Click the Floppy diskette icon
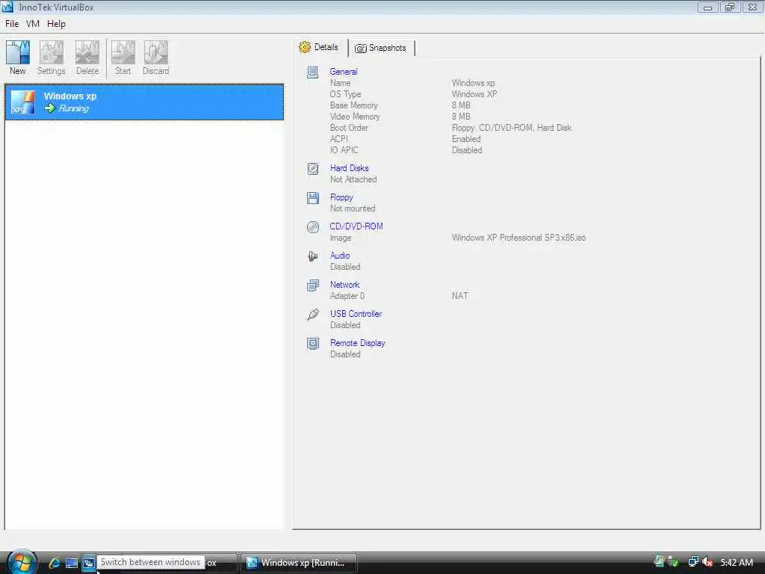765x574 pixels. pos(313,197)
